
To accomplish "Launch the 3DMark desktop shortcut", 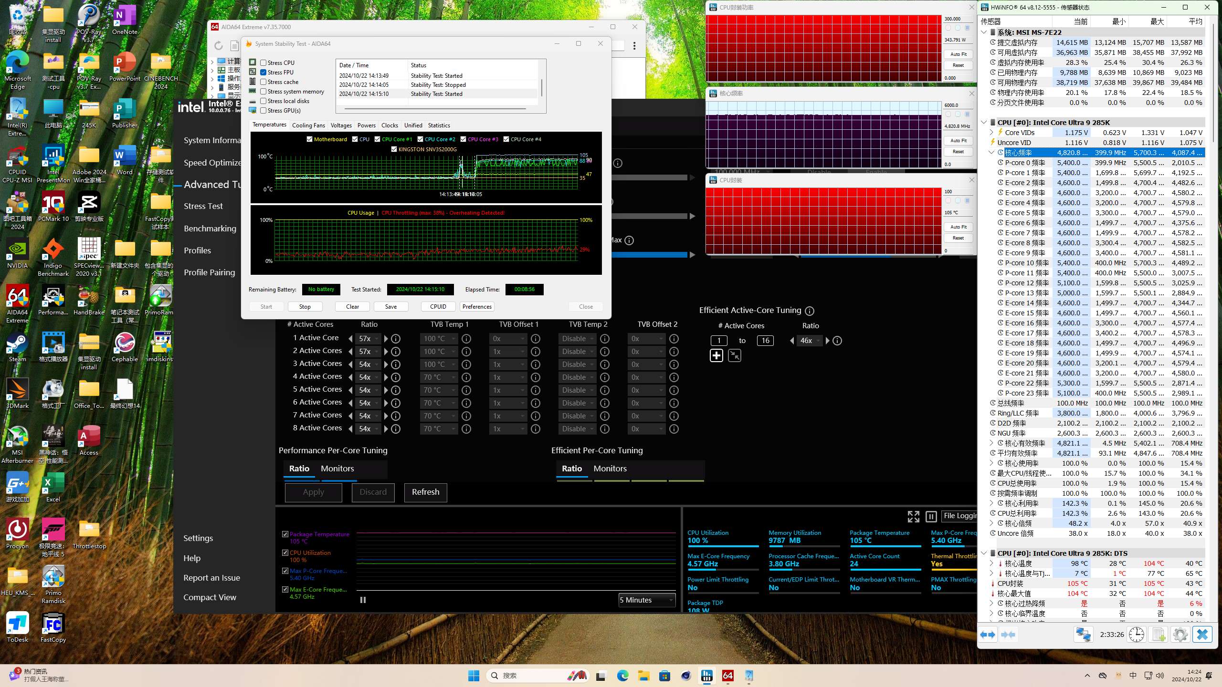I will 18,393.
